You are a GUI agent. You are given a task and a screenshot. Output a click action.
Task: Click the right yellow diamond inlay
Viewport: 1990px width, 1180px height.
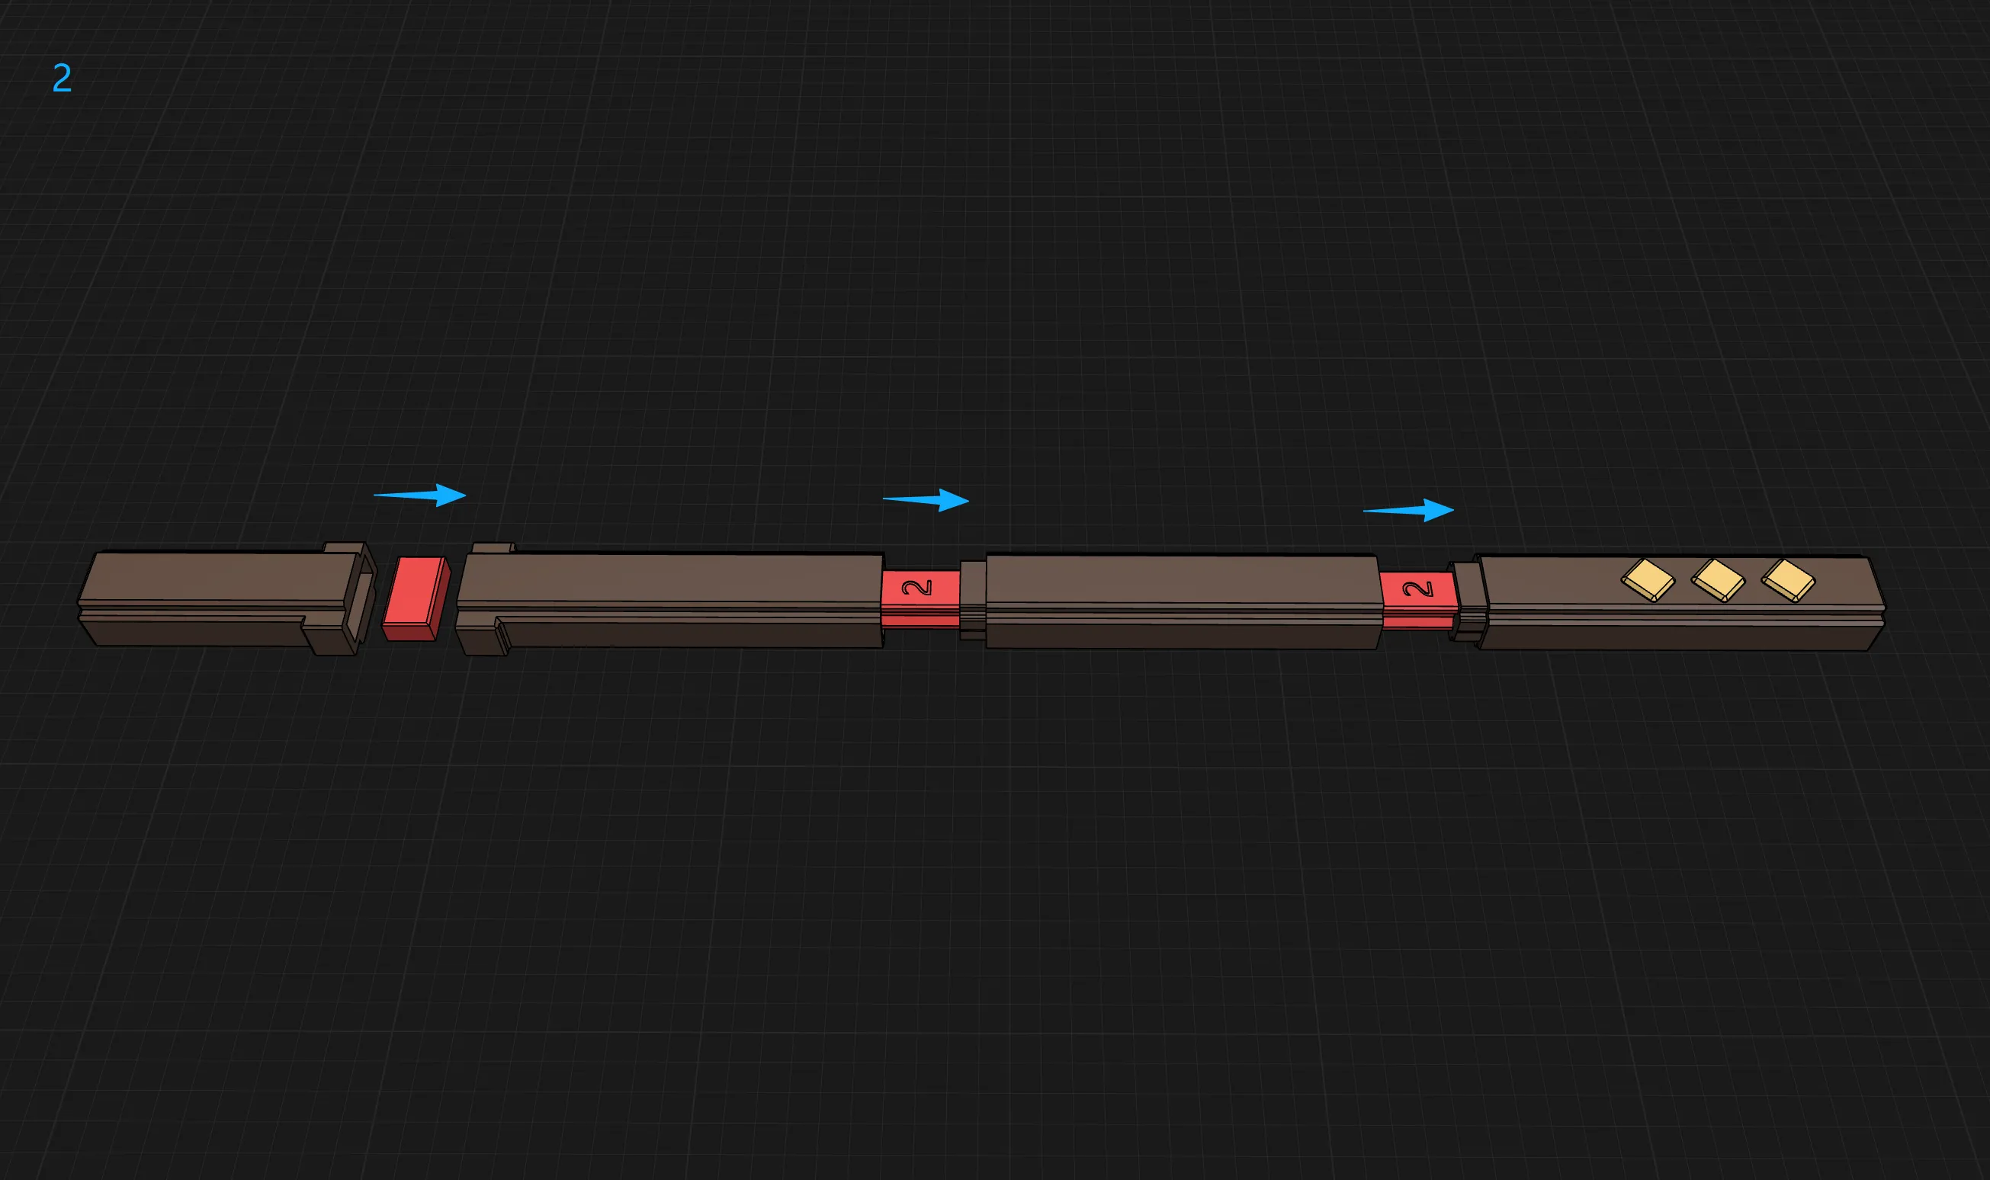click(x=1787, y=579)
